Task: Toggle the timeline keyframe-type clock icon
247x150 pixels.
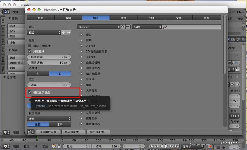Action: 54,146
